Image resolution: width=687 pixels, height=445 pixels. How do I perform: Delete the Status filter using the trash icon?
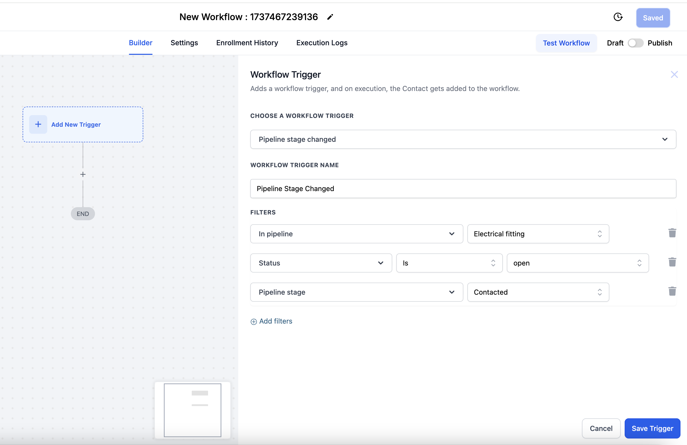pos(672,262)
